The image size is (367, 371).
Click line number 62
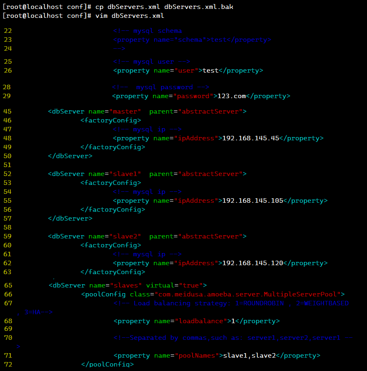pyautogui.click(x=7, y=263)
